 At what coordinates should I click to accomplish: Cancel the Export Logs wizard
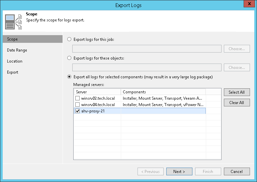pyautogui.click(x=237, y=172)
